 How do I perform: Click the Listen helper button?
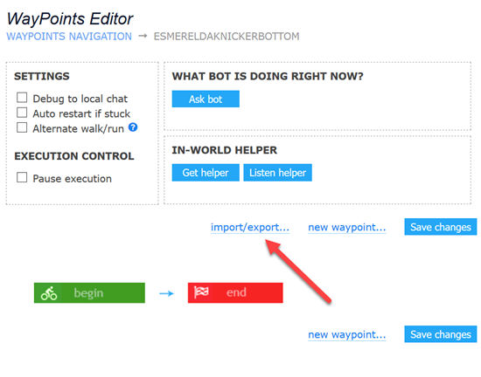point(277,173)
